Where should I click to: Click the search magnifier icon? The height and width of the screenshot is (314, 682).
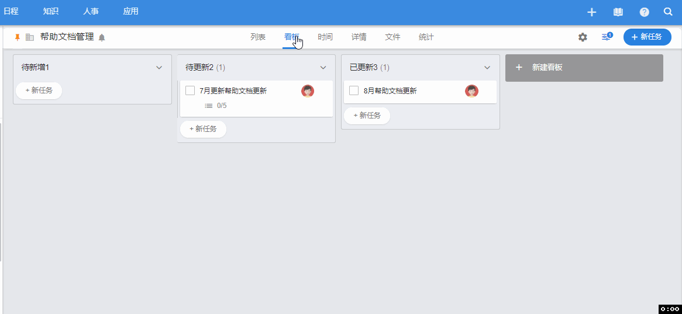coord(668,12)
